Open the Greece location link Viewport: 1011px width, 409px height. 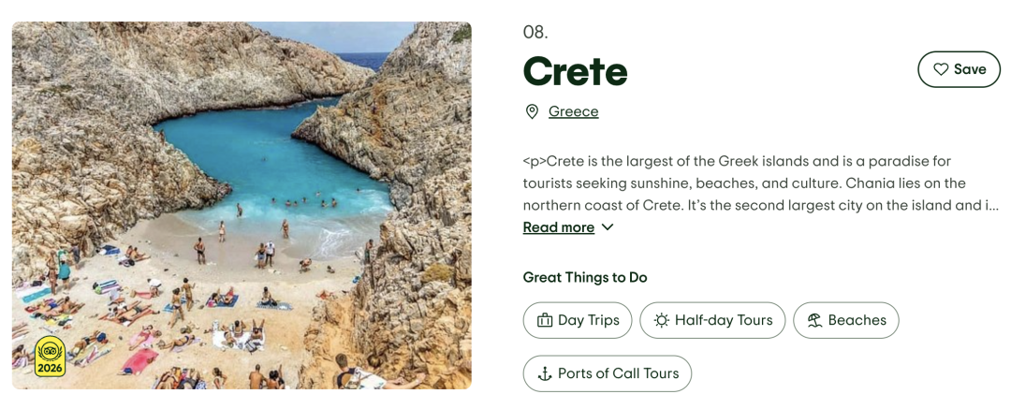pos(573,112)
